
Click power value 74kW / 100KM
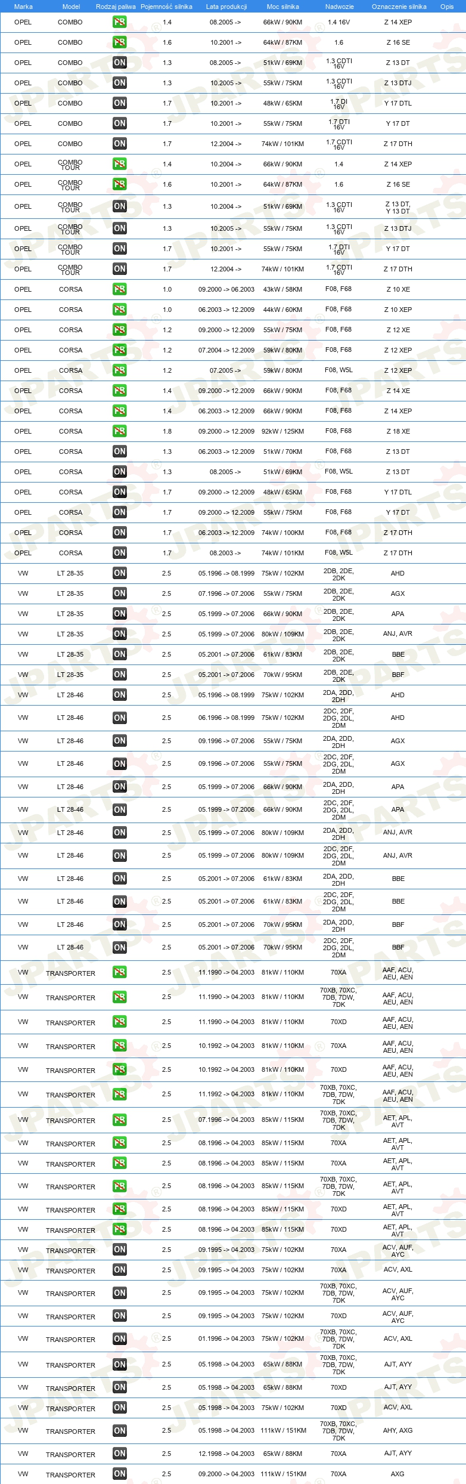point(282,533)
